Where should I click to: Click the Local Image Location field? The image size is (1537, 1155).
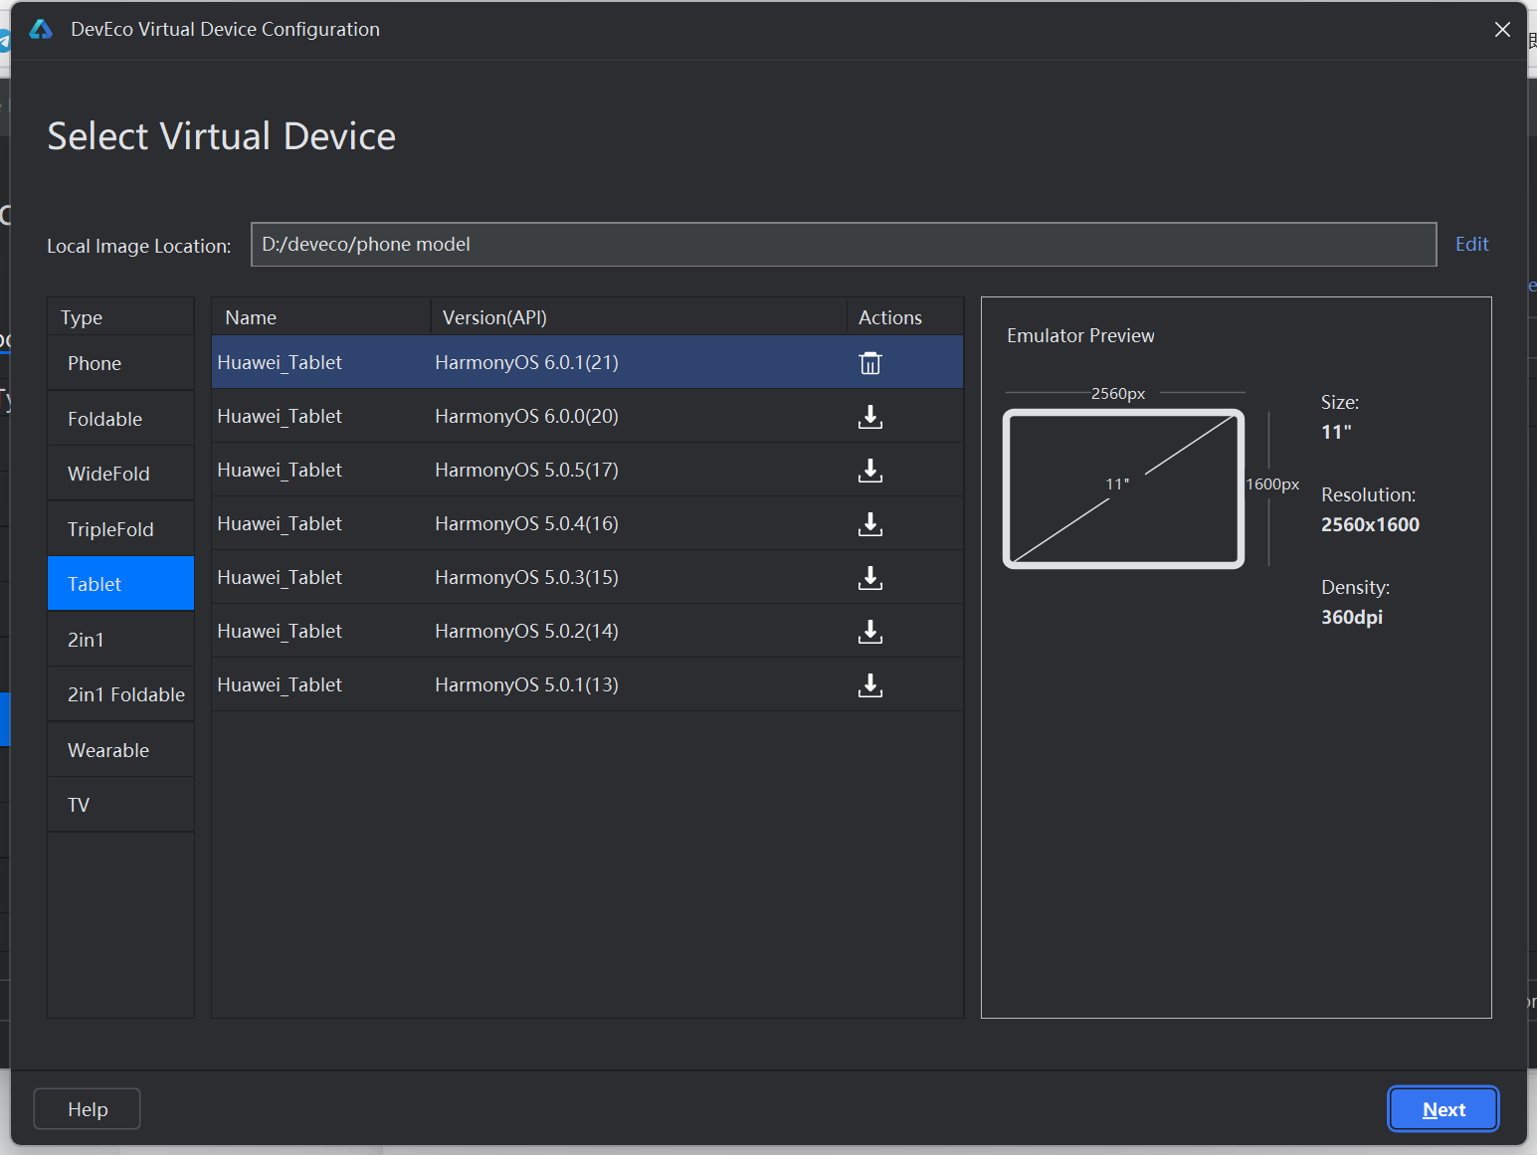(x=844, y=245)
